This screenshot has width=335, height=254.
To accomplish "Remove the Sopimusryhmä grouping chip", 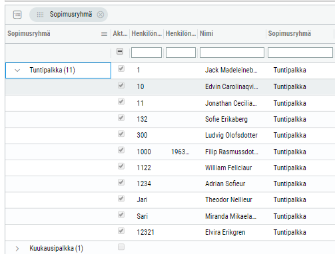I will 101,15.
